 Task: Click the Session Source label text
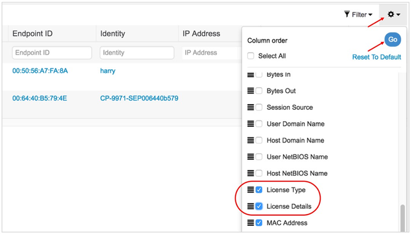click(x=290, y=107)
